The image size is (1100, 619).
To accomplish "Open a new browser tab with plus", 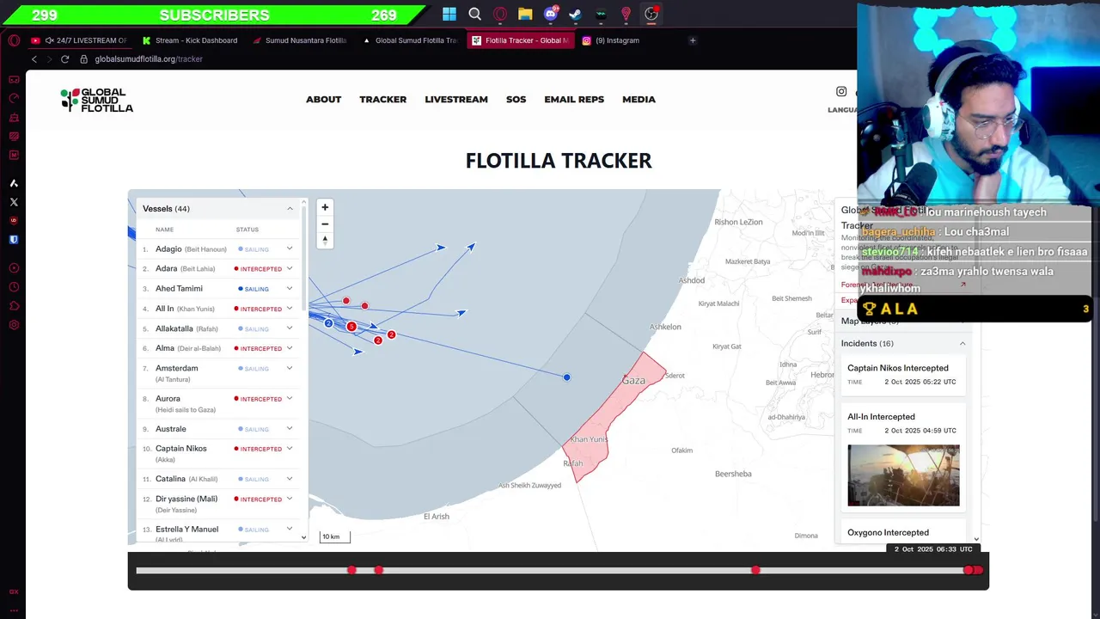I will 693,40.
